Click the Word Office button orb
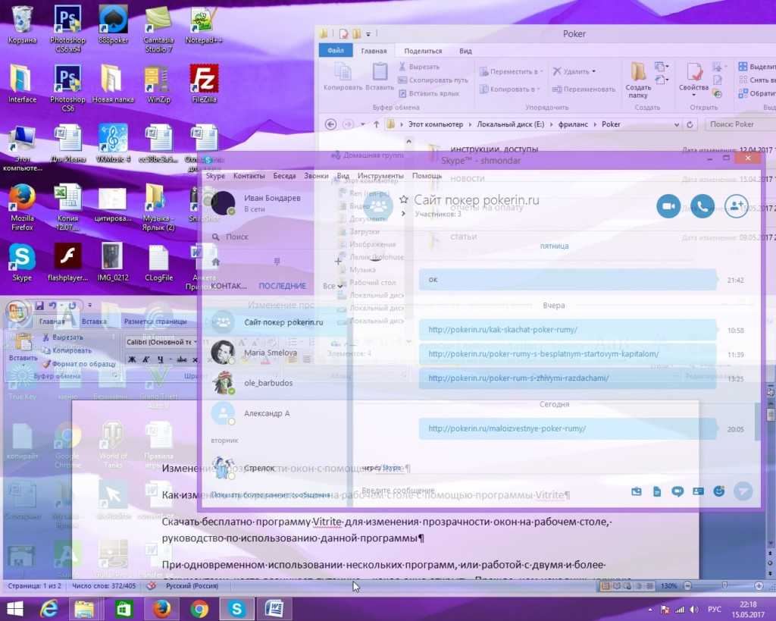This screenshot has width=776, height=621. [x=16, y=311]
